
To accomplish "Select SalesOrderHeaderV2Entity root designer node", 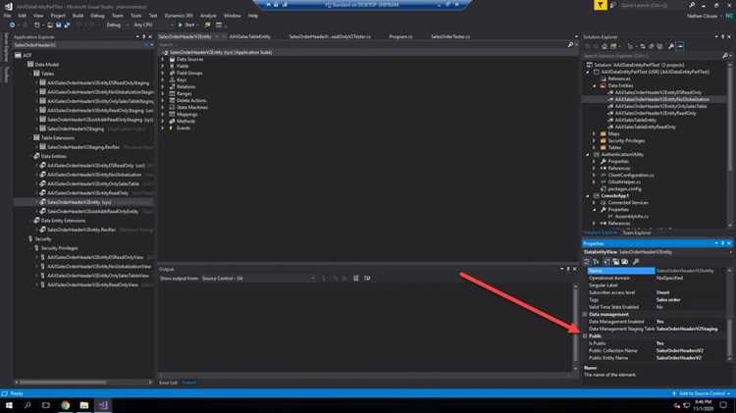I will point(221,53).
